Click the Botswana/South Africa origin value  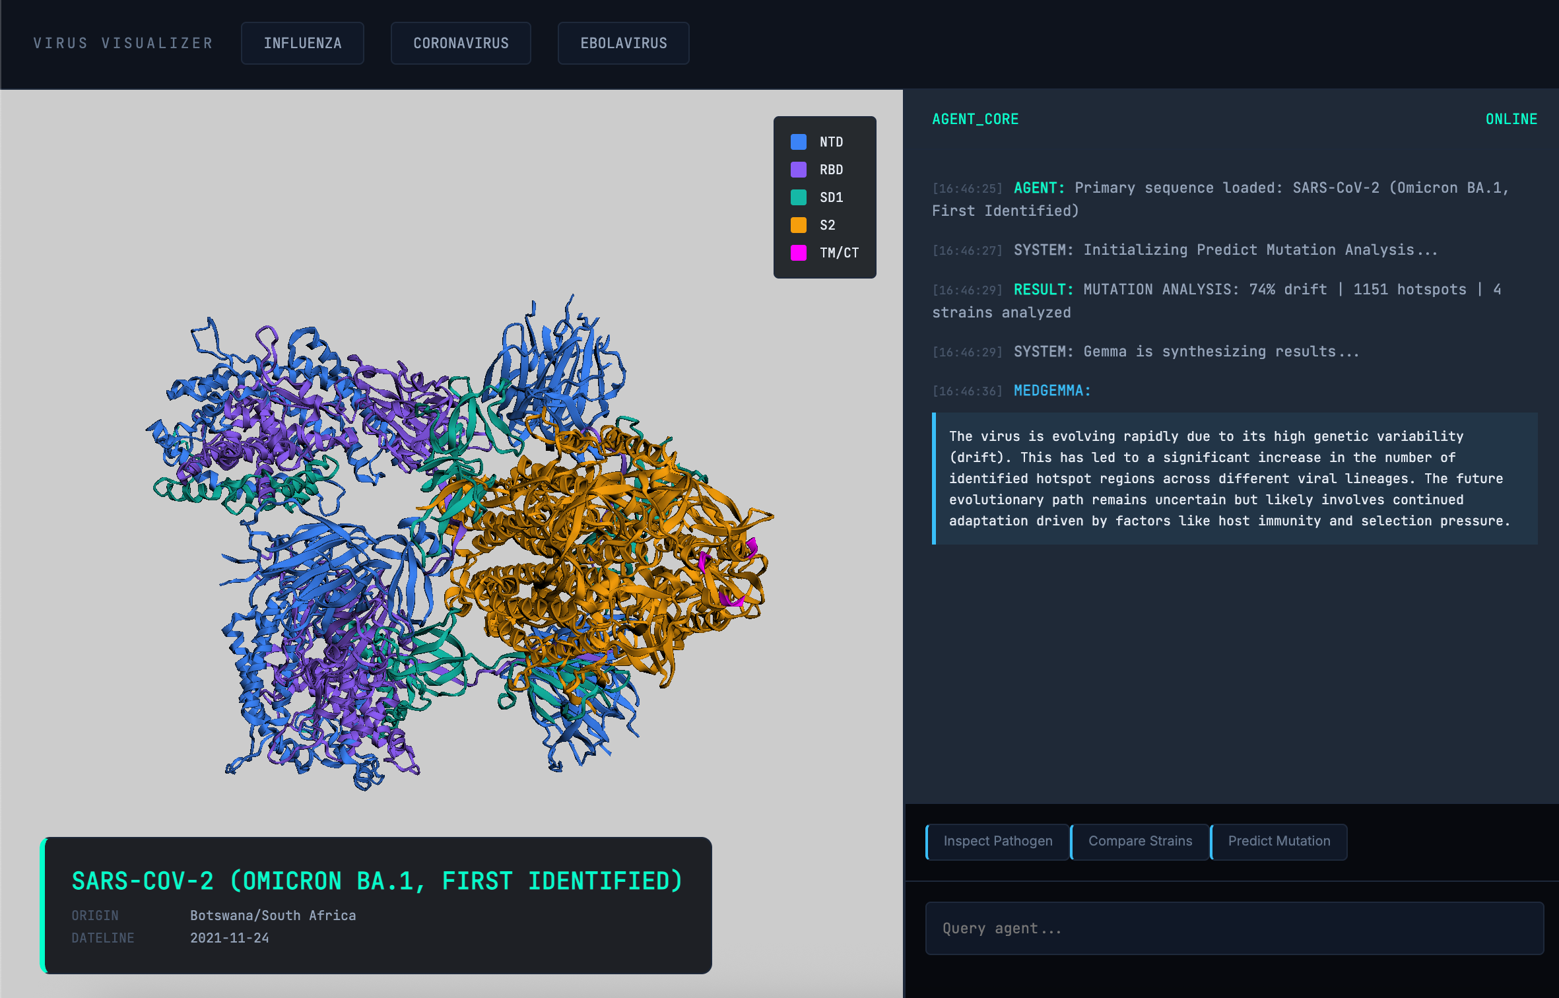click(273, 915)
